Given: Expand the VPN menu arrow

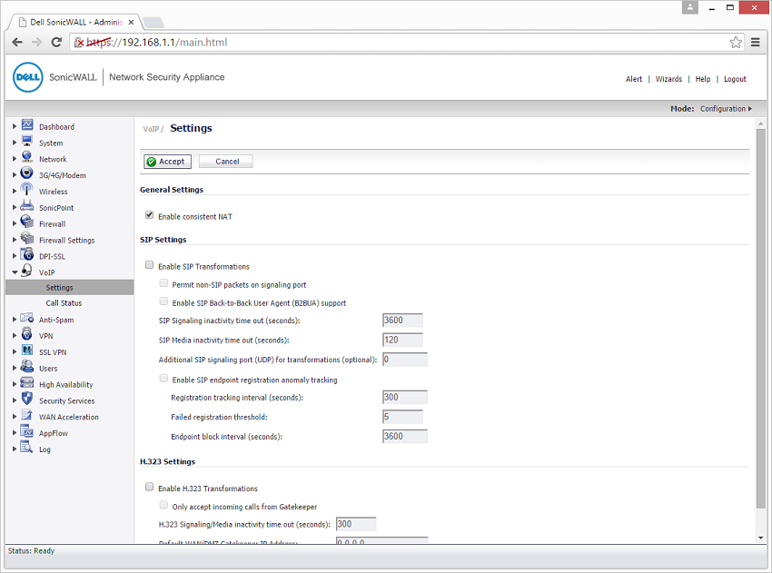Looking at the screenshot, I should (15, 336).
